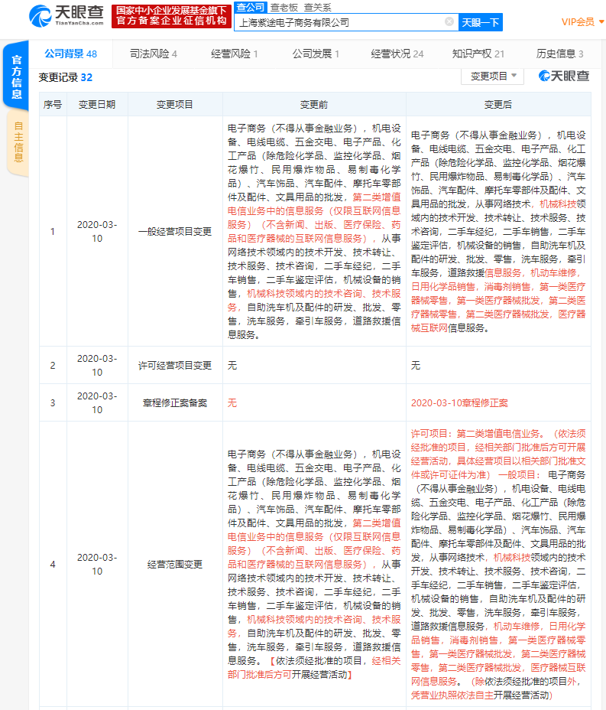Open the 公司发展 1 tab
This screenshot has height=710, width=606.
[x=316, y=54]
